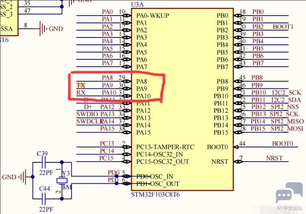
Task: Click pin number 7 near NRST
Action: tap(241, 158)
